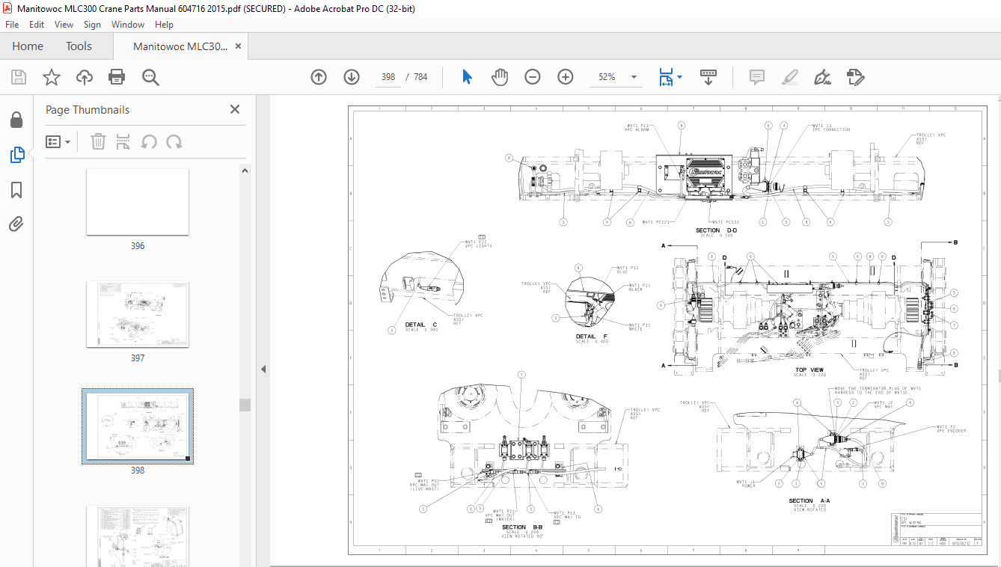Activate the hand pan tool
The width and height of the screenshot is (1001, 567).
500,77
